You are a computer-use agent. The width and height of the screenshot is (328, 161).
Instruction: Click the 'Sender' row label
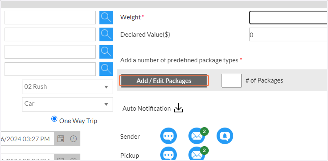pyautogui.click(x=130, y=136)
